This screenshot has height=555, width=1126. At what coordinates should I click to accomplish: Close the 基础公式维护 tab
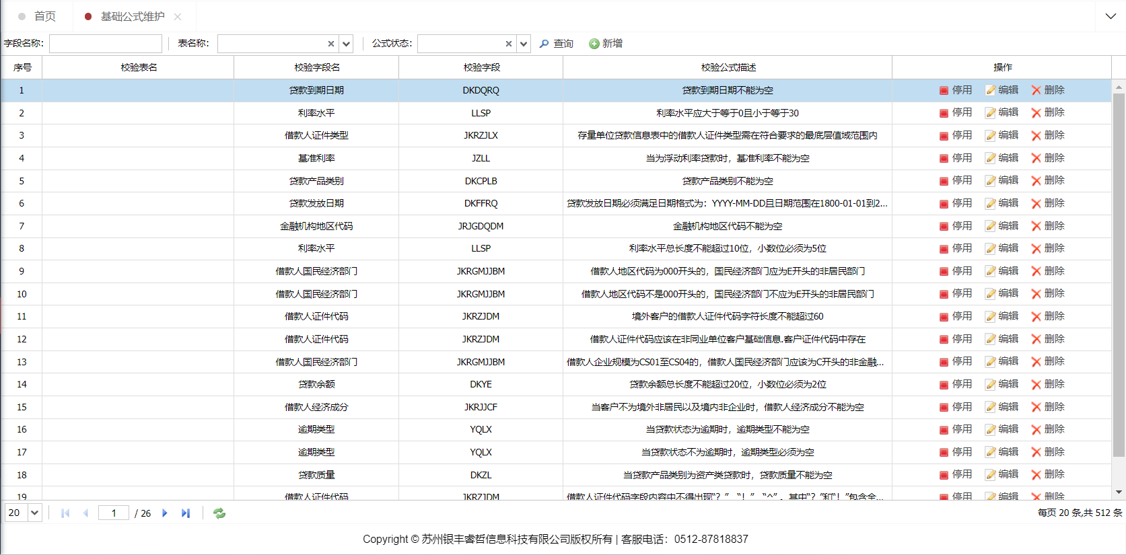tap(178, 17)
